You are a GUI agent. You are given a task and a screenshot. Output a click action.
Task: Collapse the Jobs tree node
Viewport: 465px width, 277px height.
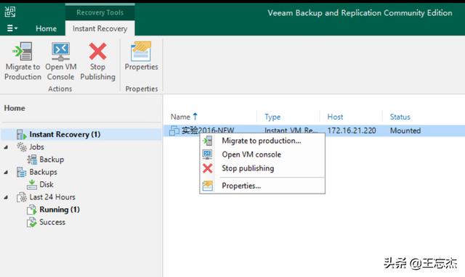[6, 147]
